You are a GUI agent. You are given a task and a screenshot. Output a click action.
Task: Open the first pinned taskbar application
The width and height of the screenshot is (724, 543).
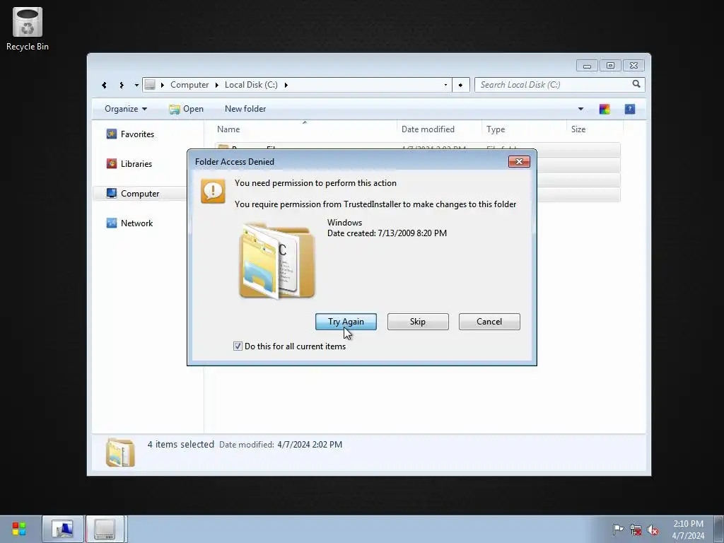pos(63,529)
